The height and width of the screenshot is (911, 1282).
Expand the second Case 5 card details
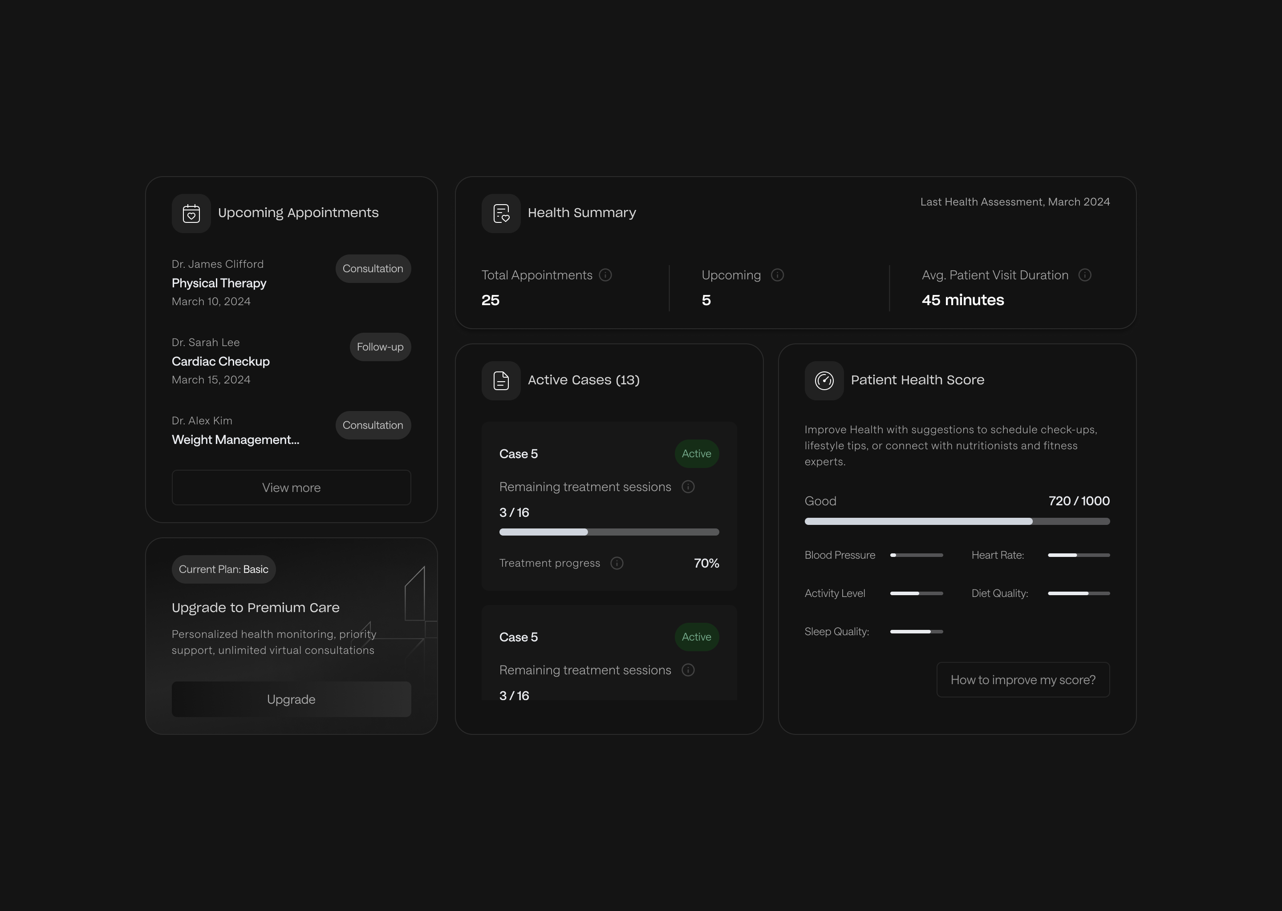[x=609, y=637]
